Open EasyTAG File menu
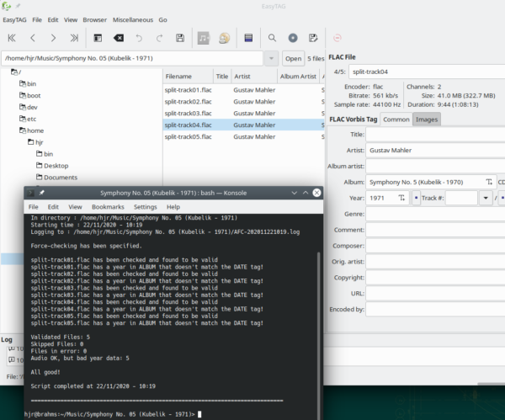 click(37, 19)
